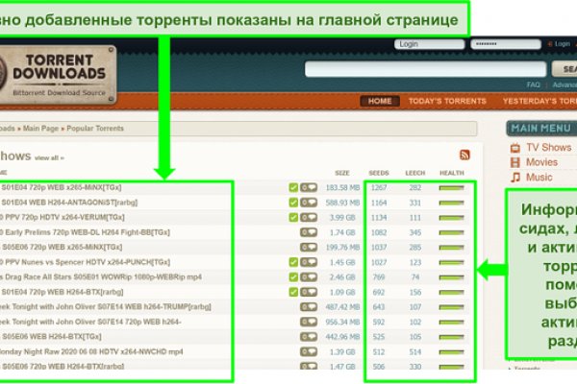Click green verified check on 183.58 MB torrent

point(293,188)
